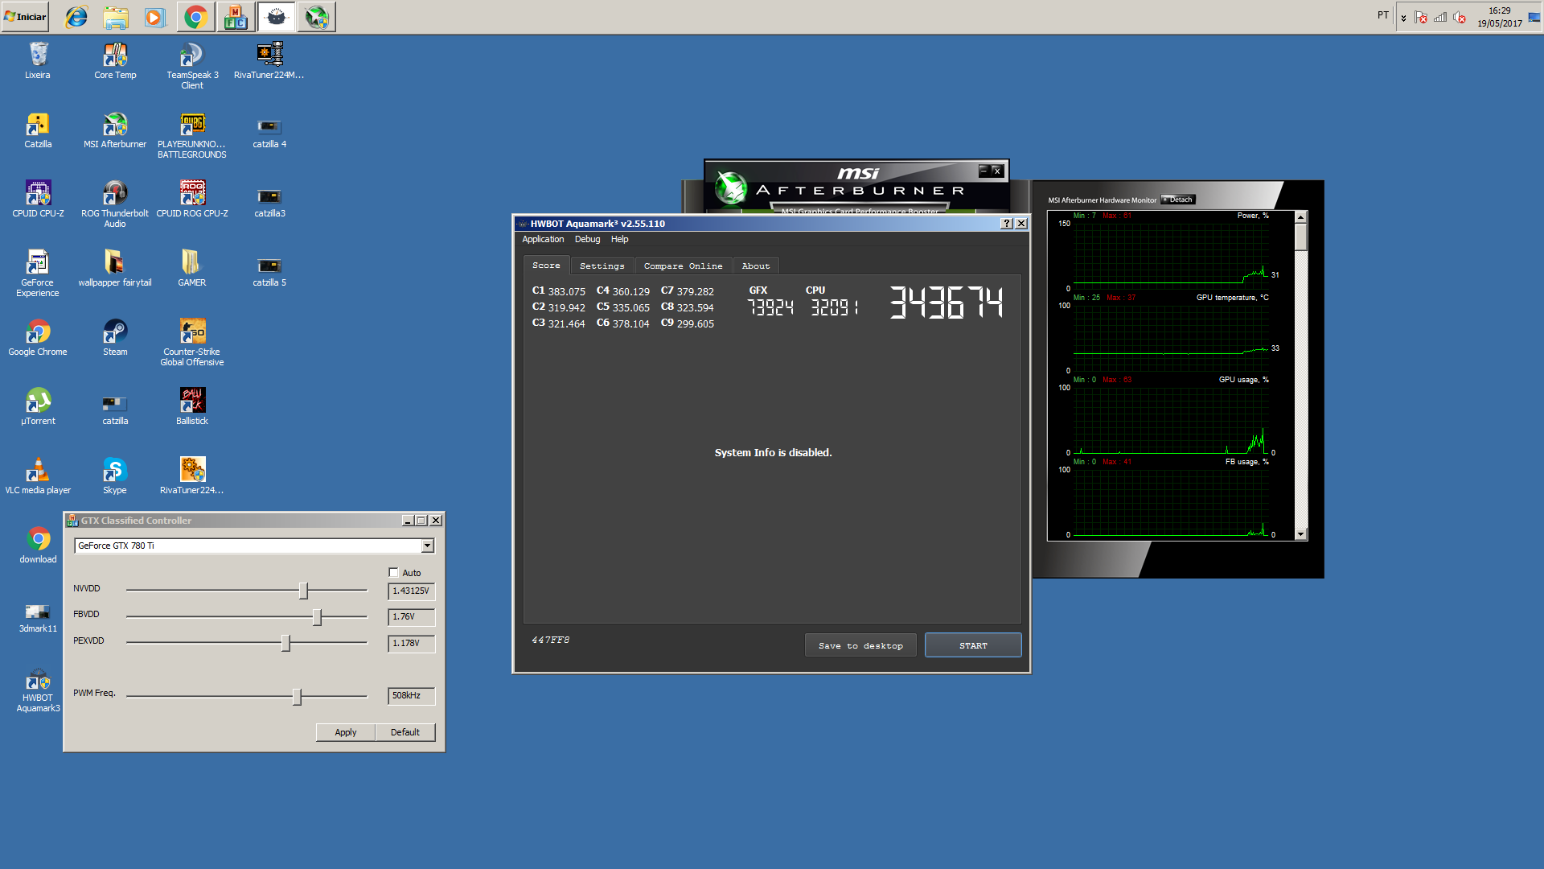Click Detach in Afterburner Hardware Monitor
This screenshot has height=869, width=1544.
(x=1178, y=200)
